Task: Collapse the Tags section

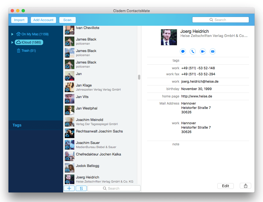Action: [x=17, y=125]
